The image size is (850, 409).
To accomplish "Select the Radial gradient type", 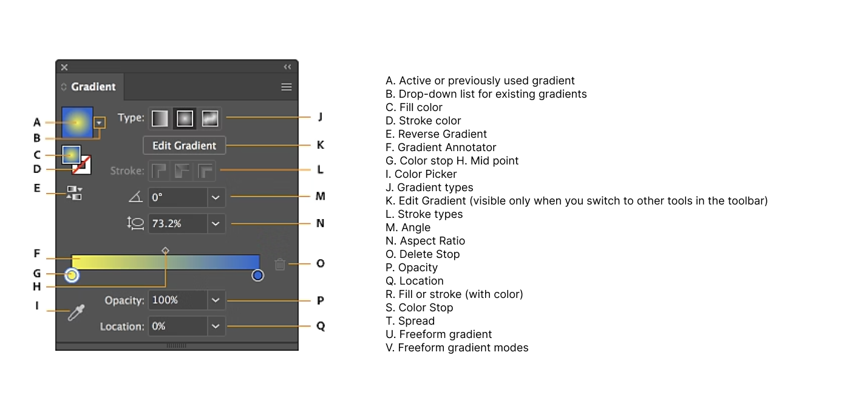I will coord(185,118).
